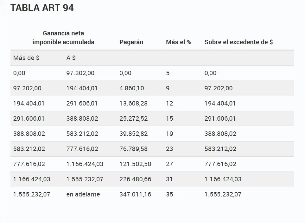Select 1.166.424,03 in the Más de $ column
The width and height of the screenshot is (305, 223).
(x=32, y=179)
